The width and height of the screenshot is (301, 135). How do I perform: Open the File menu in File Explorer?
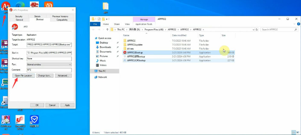pos(95,24)
